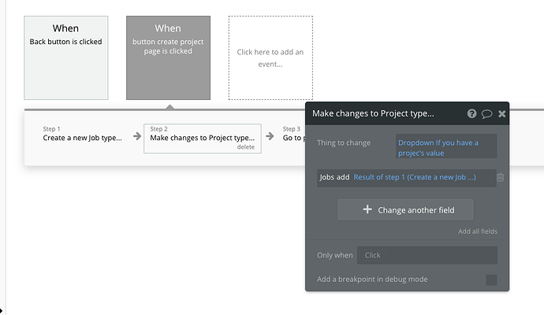
Task: Delete Step 2 using its delete link
Action: [246, 147]
